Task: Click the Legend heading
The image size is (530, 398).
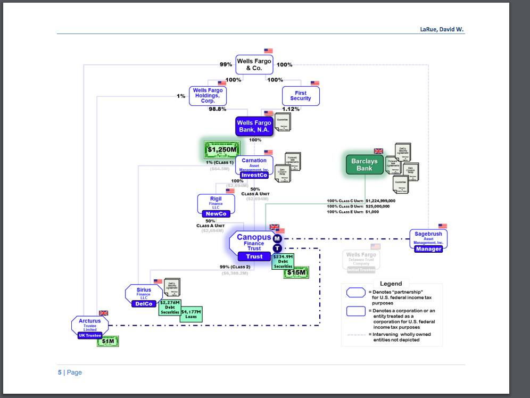Action: [x=391, y=284]
